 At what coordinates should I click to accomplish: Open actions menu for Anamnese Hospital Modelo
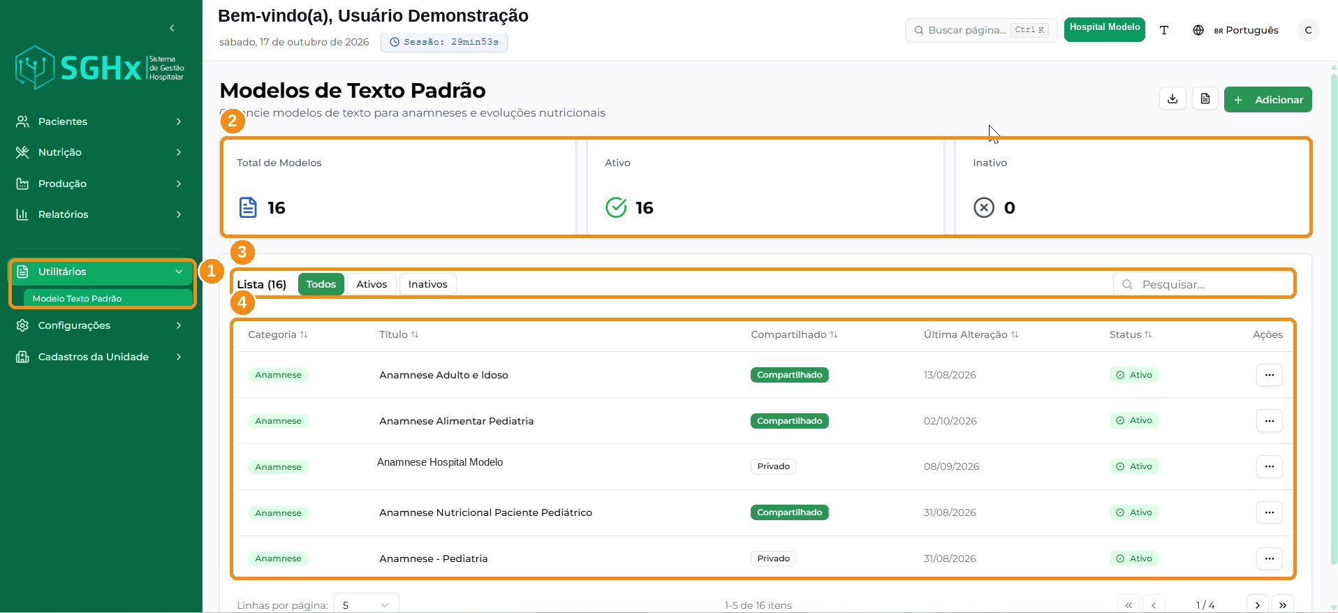(x=1269, y=466)
